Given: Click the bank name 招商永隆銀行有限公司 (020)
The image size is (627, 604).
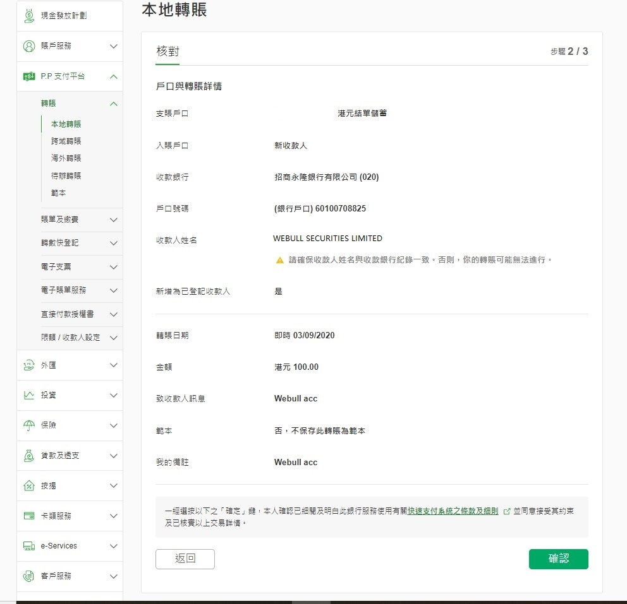Looking at the screenshot, I should tap(326, 177).
